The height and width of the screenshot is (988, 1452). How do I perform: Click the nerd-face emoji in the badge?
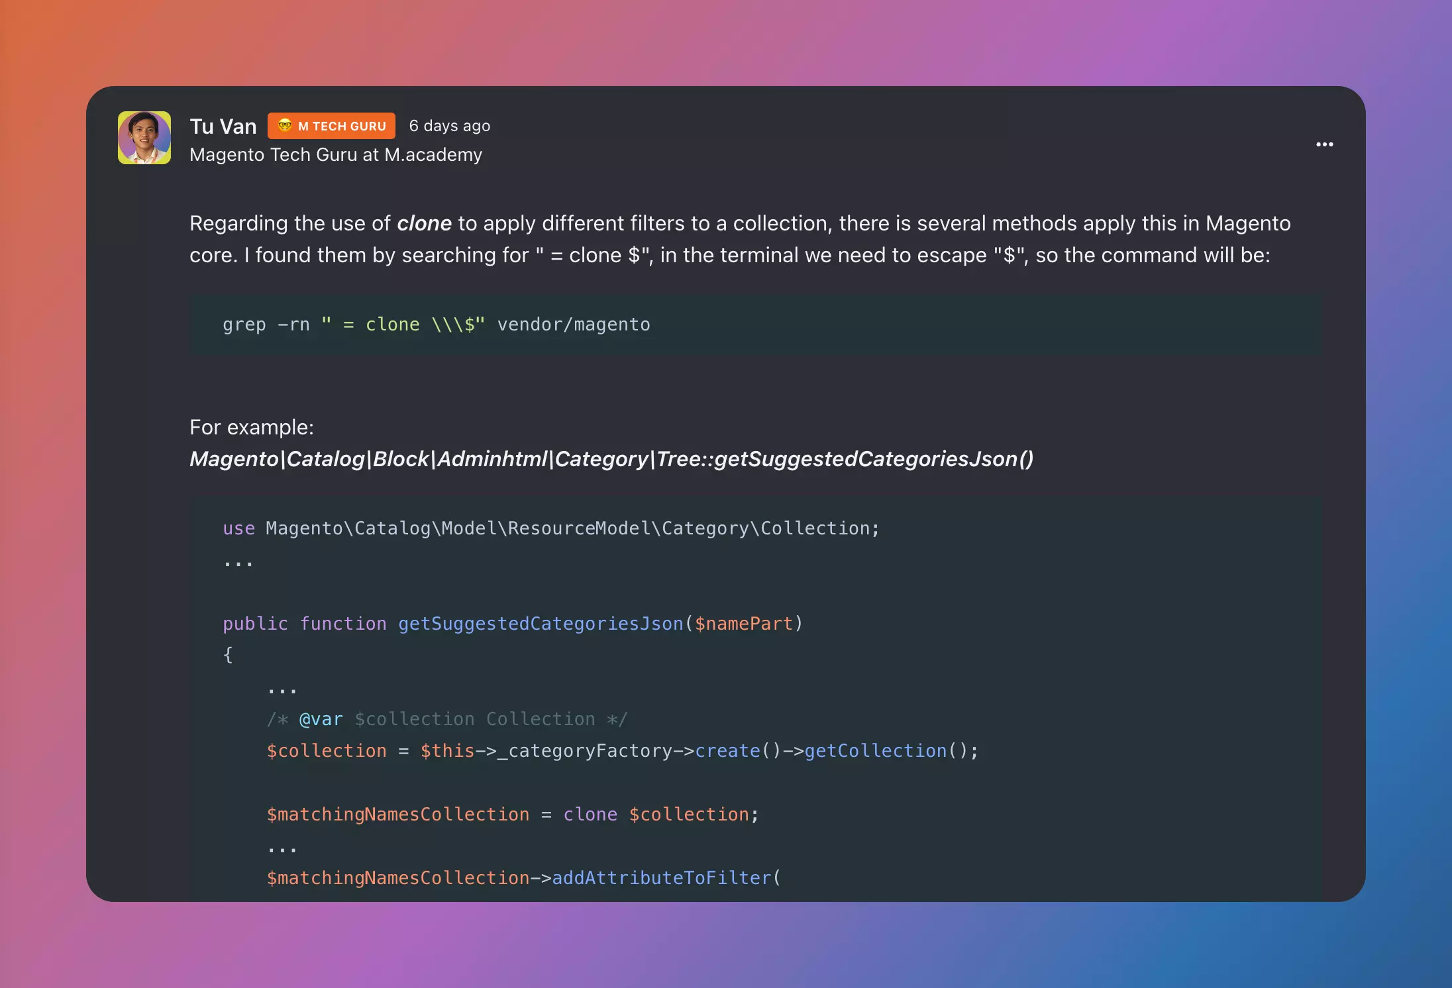(x=285, y=126)
